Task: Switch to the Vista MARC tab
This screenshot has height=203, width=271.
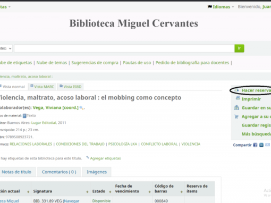Action: 42,87
